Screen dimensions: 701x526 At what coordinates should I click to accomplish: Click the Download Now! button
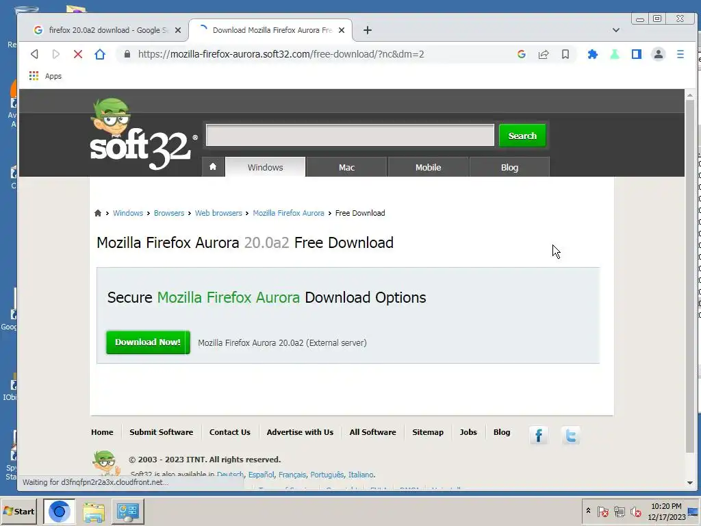pyautogui.click(x=148, y=342)
